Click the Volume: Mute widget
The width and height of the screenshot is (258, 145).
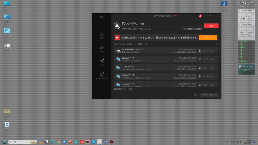[246, 69]
